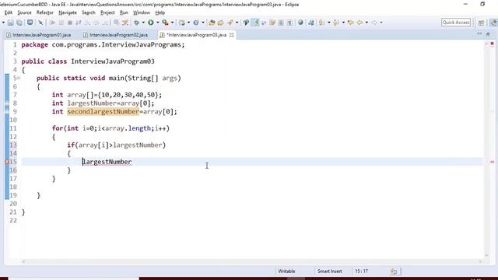This screenshot has height=280, width=498.
Task: Click the New Java Class icon
Action: coord(196,23)
